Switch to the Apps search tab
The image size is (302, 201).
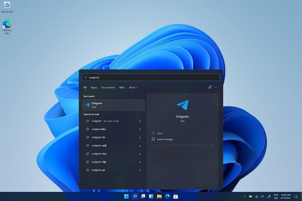click(94, 87)
